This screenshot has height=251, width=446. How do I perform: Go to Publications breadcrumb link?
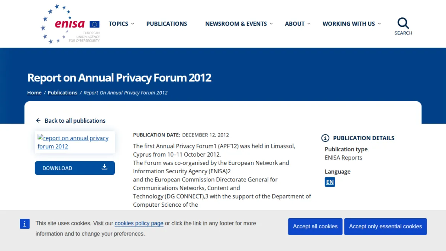[x=62, y=93]
